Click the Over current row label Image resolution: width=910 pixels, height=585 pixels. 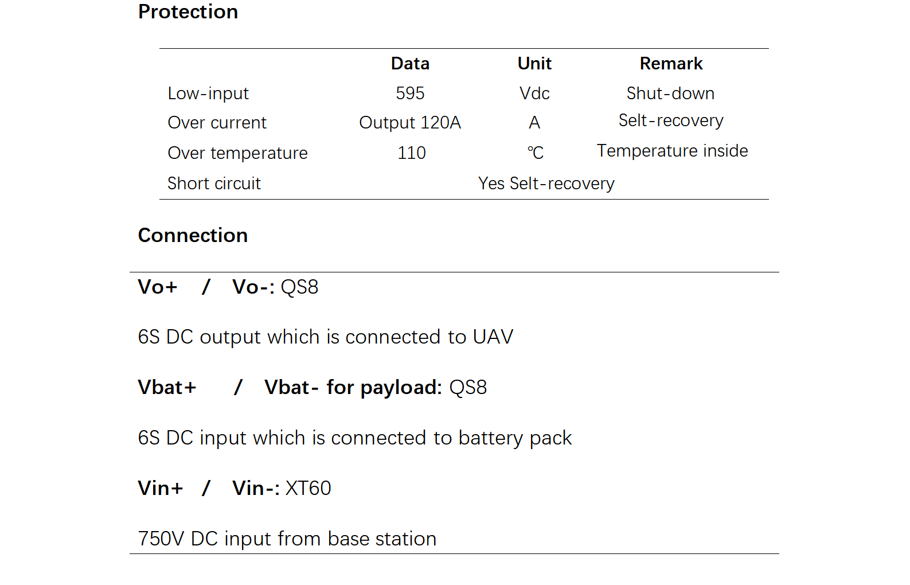tap(217, 123)
